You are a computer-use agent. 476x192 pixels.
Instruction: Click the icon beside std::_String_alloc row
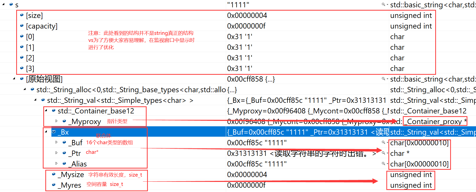click(x=32, y=89)
